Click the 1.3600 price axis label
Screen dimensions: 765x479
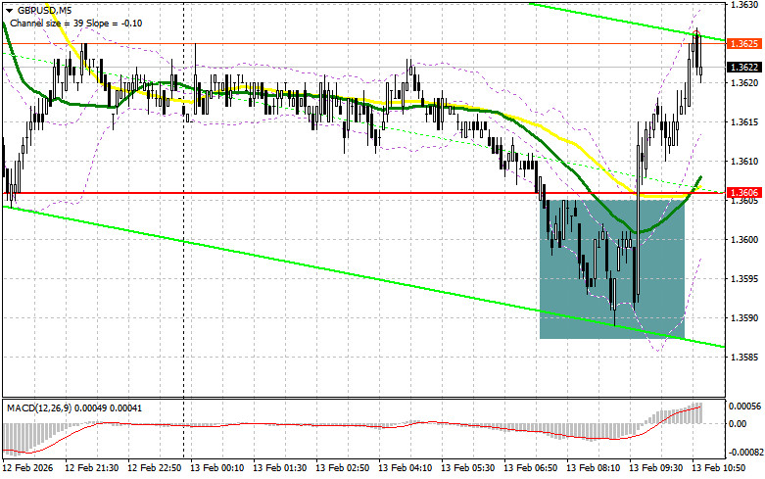(743, 239)
